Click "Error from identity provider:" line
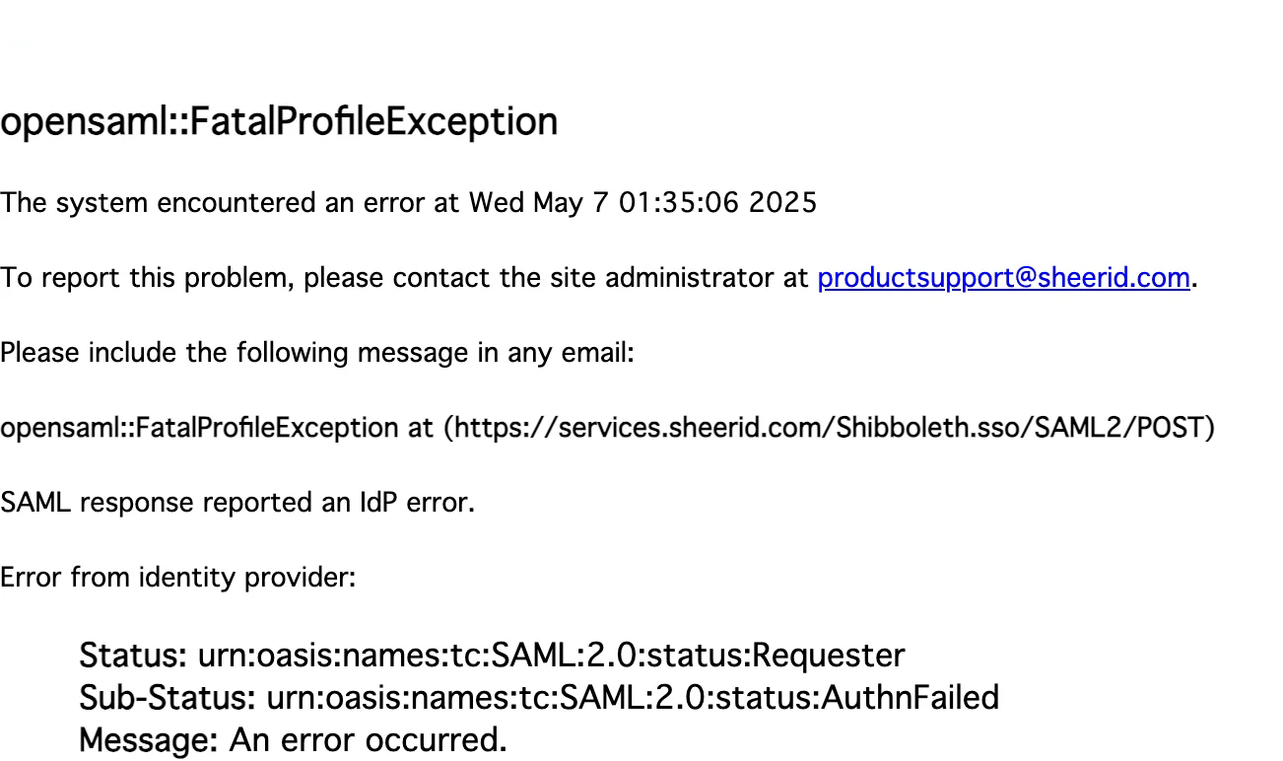Image resolution: width=1283 pixels, height=761 pixels. point(177,579)
